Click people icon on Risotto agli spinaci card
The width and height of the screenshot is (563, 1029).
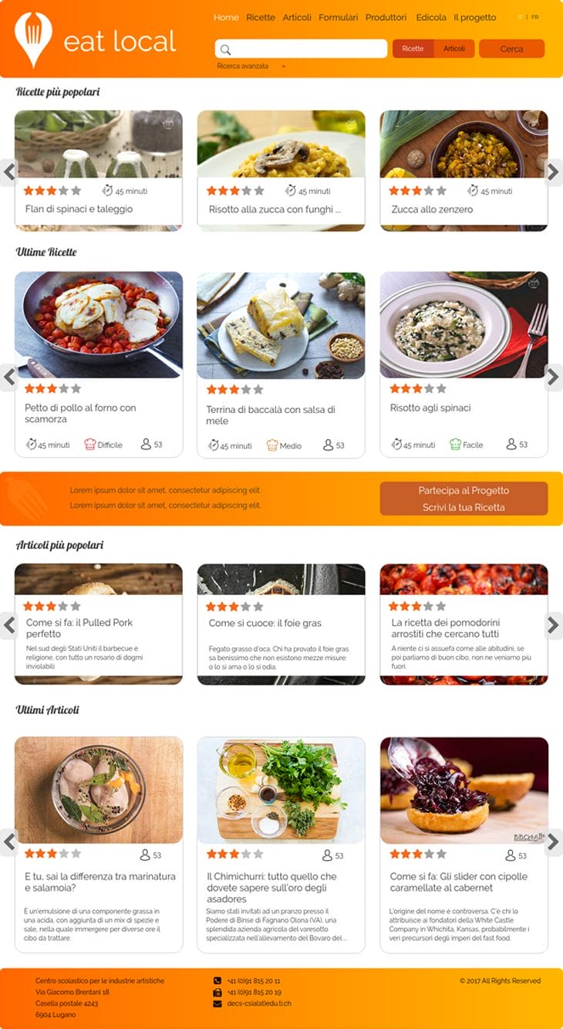(x=511, y=444)
